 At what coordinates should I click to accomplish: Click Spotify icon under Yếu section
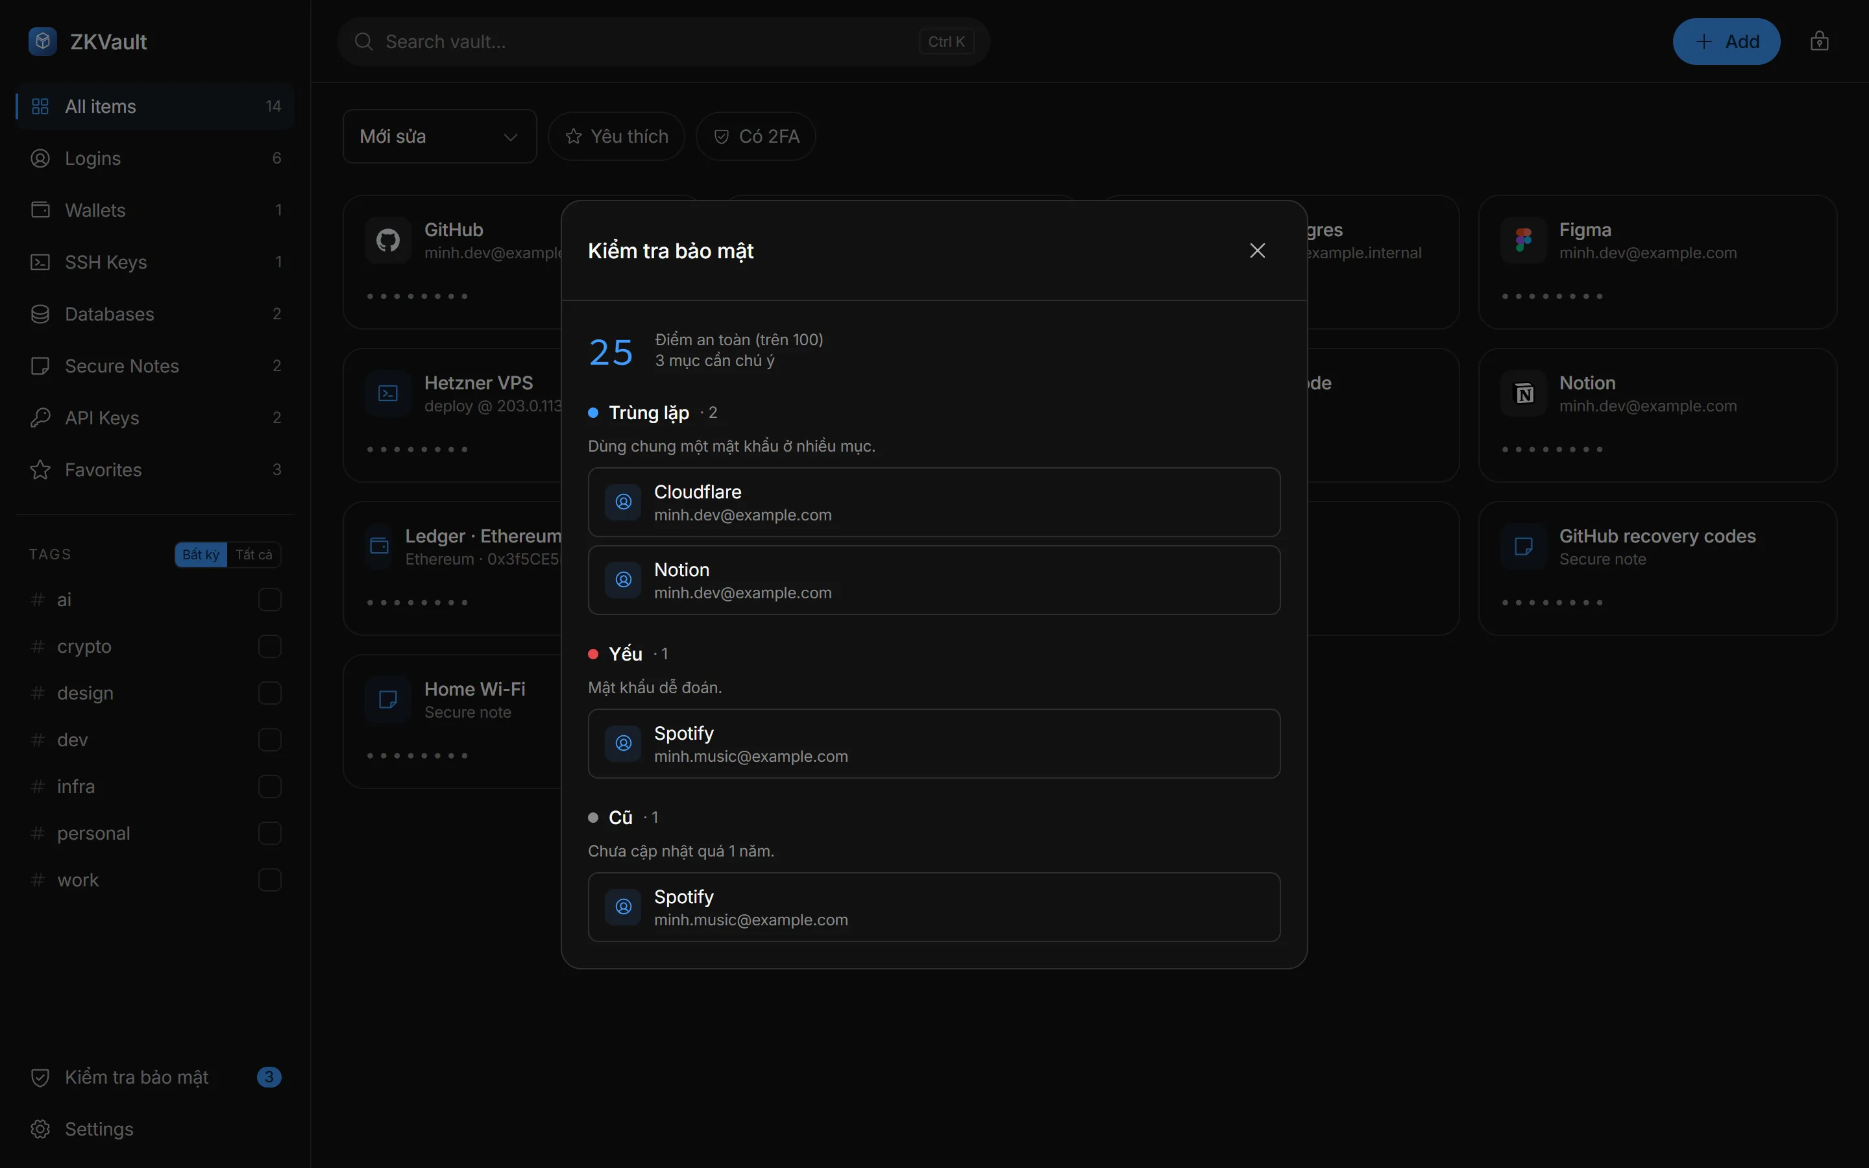623,743
